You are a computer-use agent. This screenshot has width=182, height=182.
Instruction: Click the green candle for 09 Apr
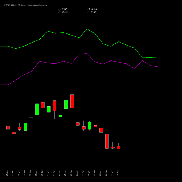tap(49, 110)
